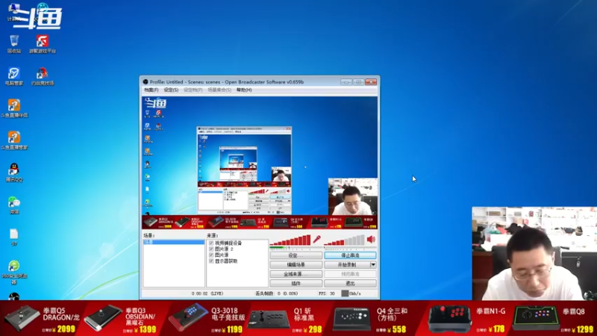Screen dimensions: 597x336
Task: Click the Q4 全三和 ¥558 product
Action: pos(370,319)
